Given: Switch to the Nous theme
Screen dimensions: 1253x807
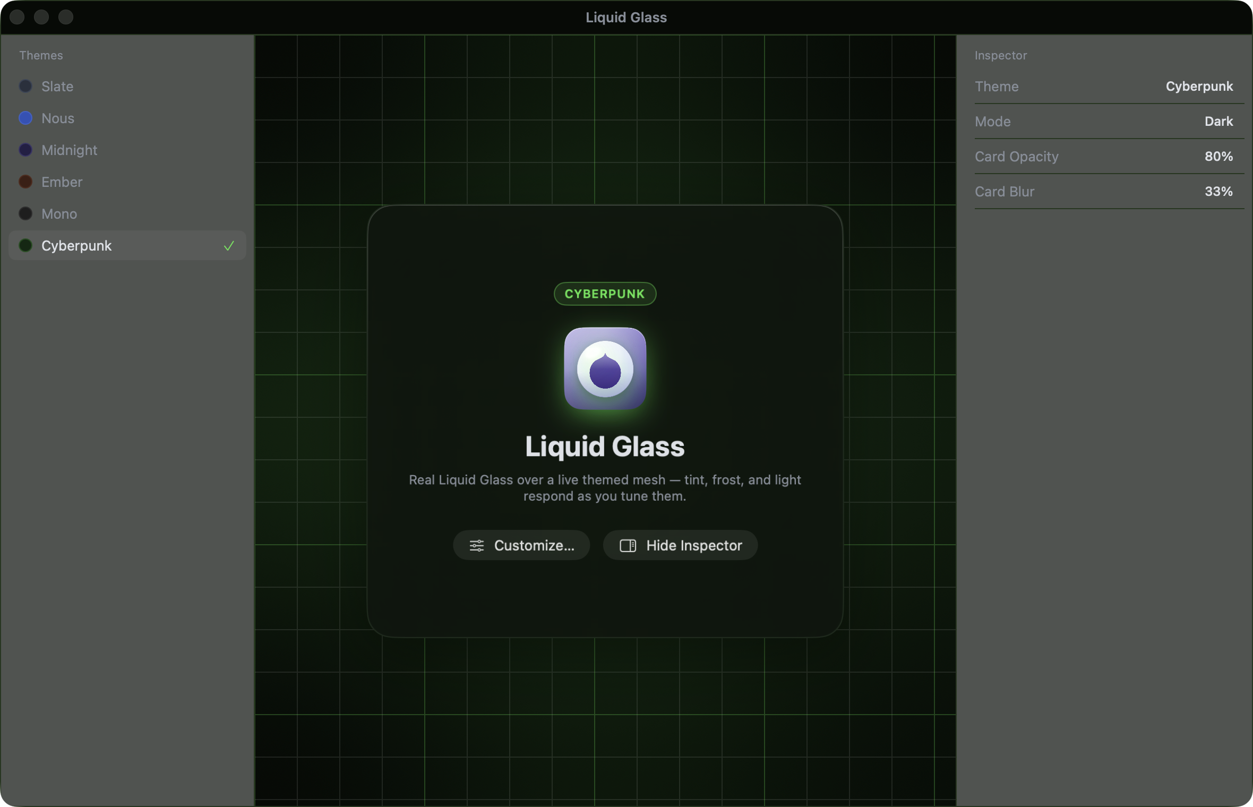Looking at the screenshot, I should 127,118.
